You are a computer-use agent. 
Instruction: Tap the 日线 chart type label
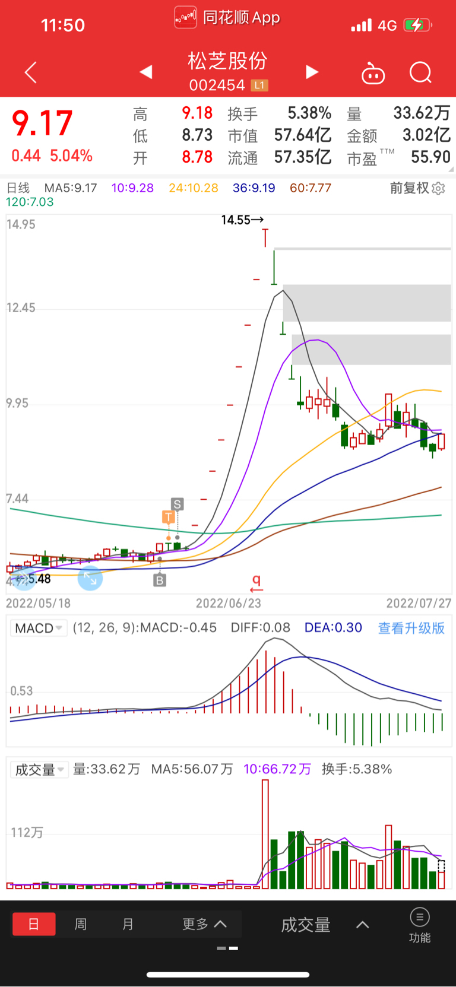tap(18, 188)
